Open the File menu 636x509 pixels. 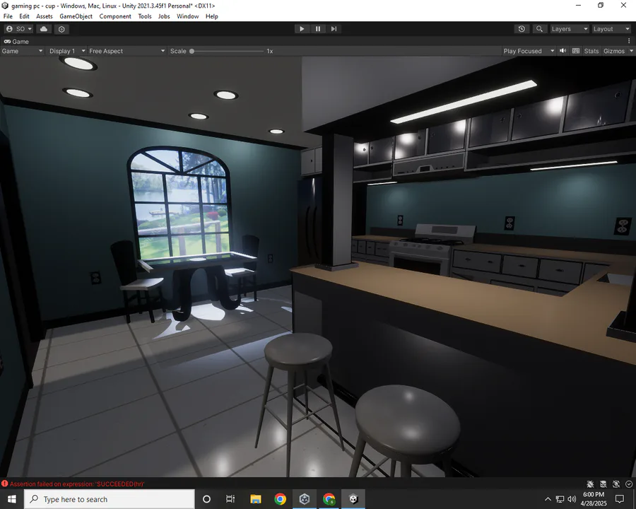8,16
